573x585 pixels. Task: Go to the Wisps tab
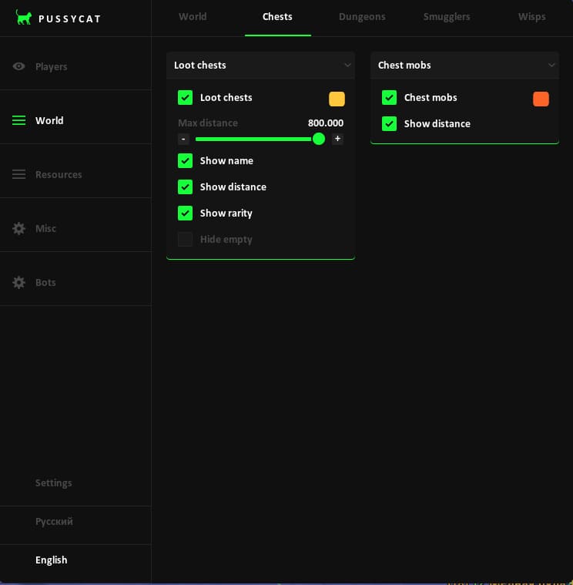[531, 17]
